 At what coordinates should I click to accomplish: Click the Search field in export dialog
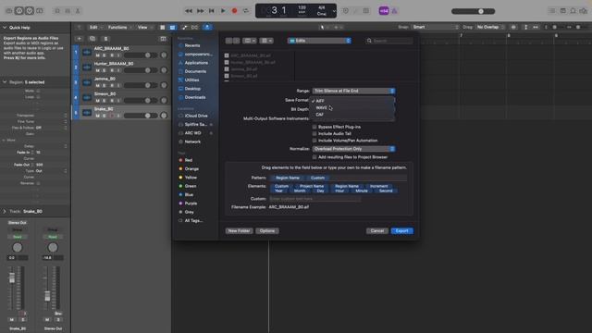tap(389, 41)
